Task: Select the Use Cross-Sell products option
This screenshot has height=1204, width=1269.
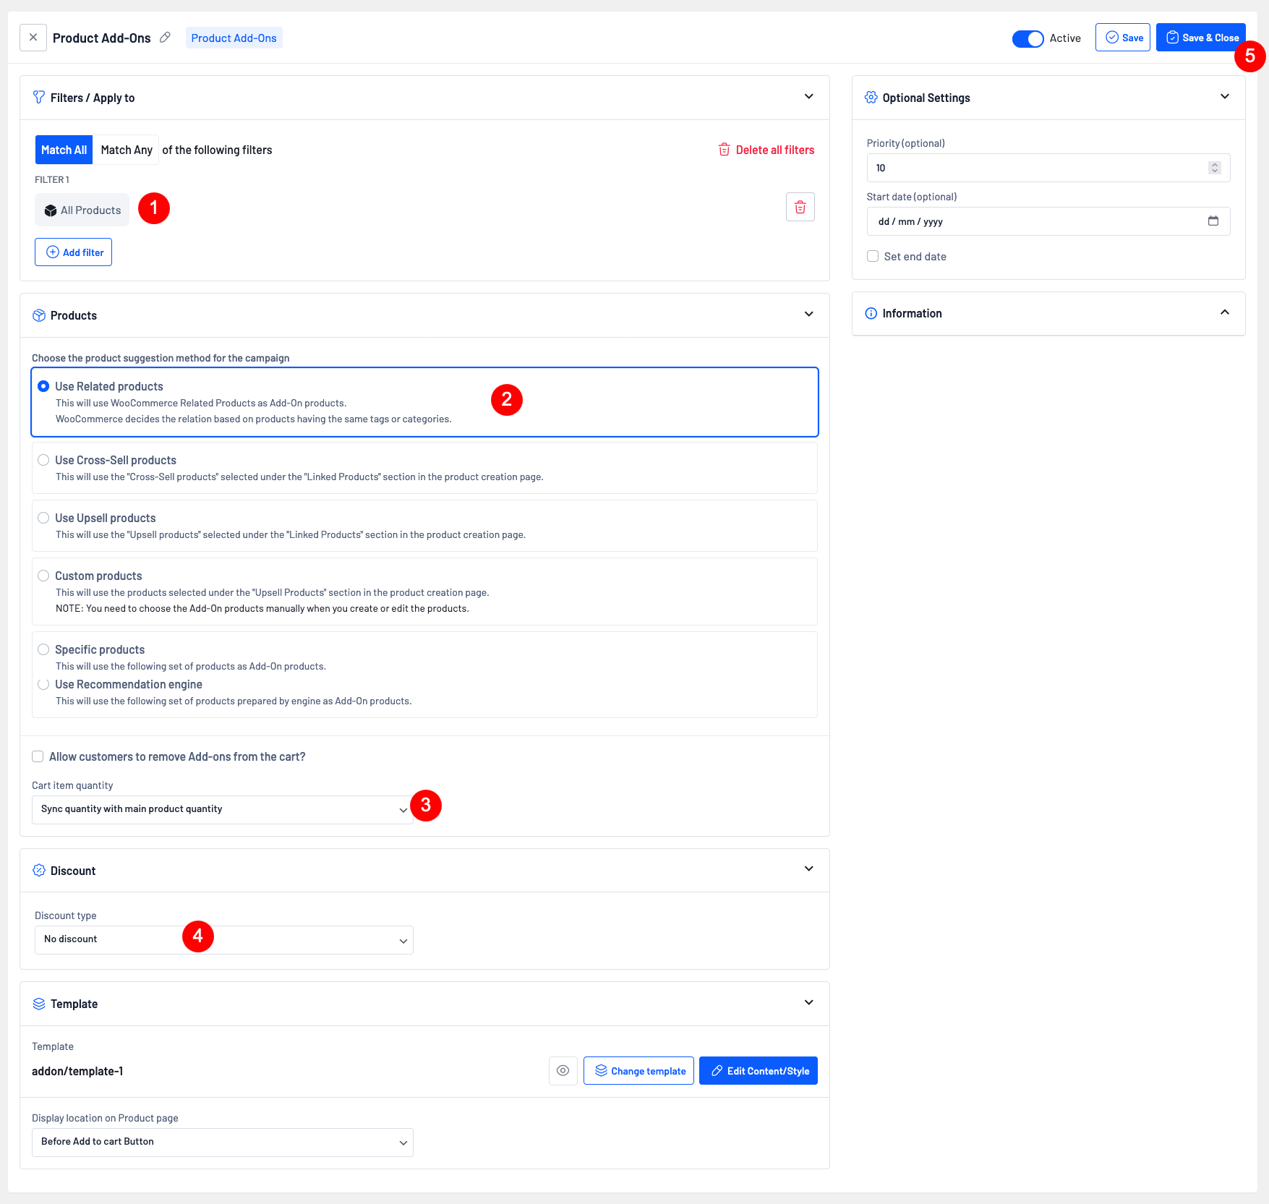Action: (43, 461)
